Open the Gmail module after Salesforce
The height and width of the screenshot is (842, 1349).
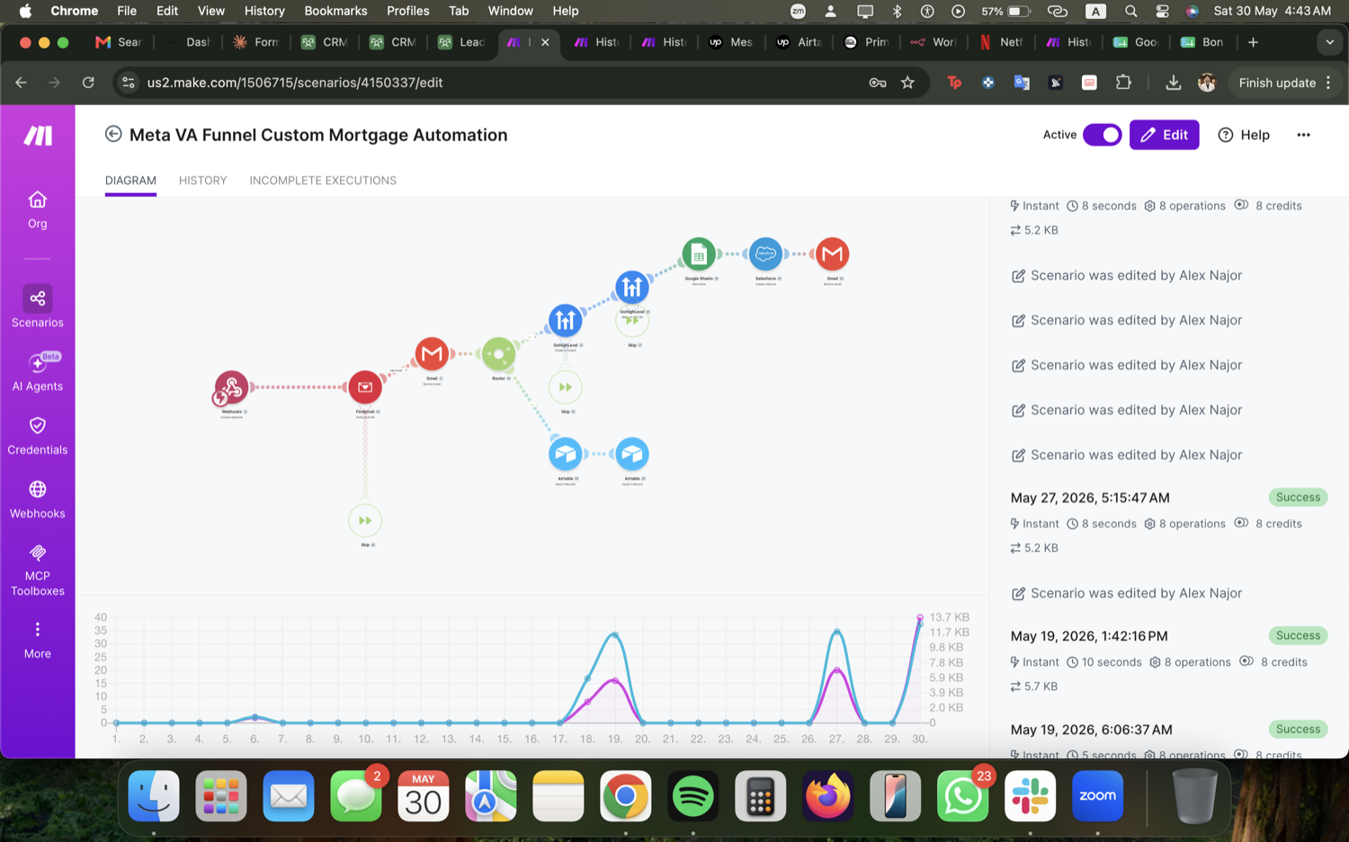click(x=832, y=254)
